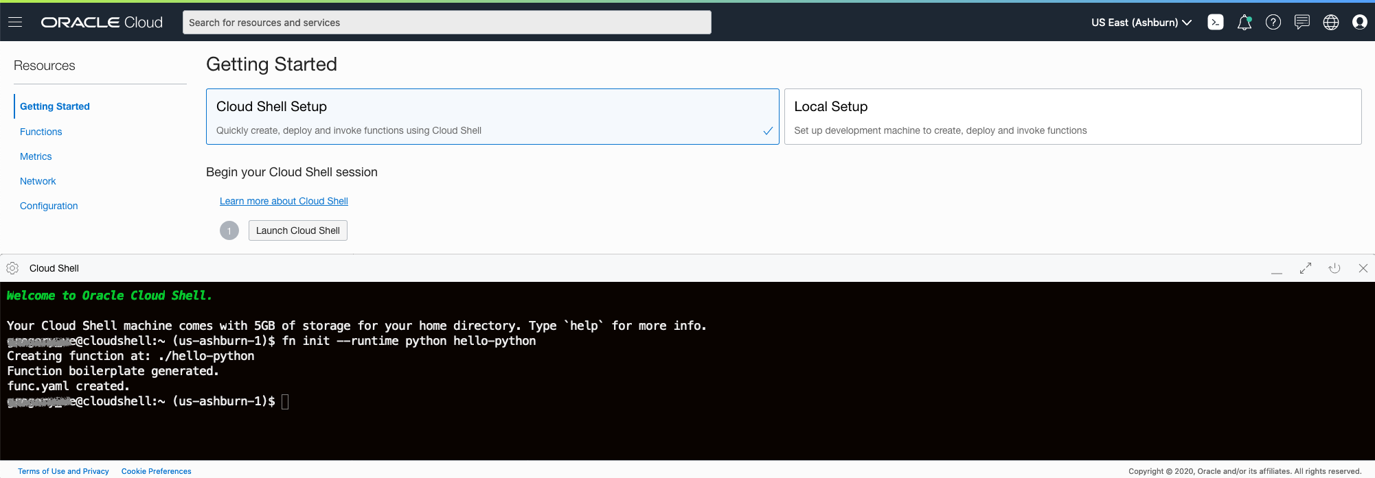Screen dimensions: 1375x478
Task: Restart the Cloud Shell session
Action: [x=1334, y=268]
